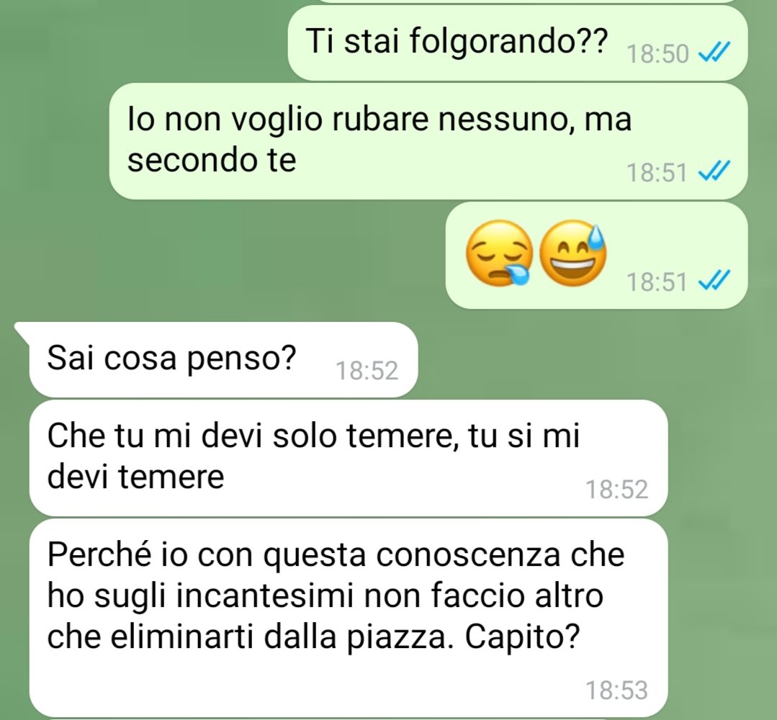This screenshot has height=720, width=777.
Task: Tap the emoji-only message bubble
Action: pos(597,256)
